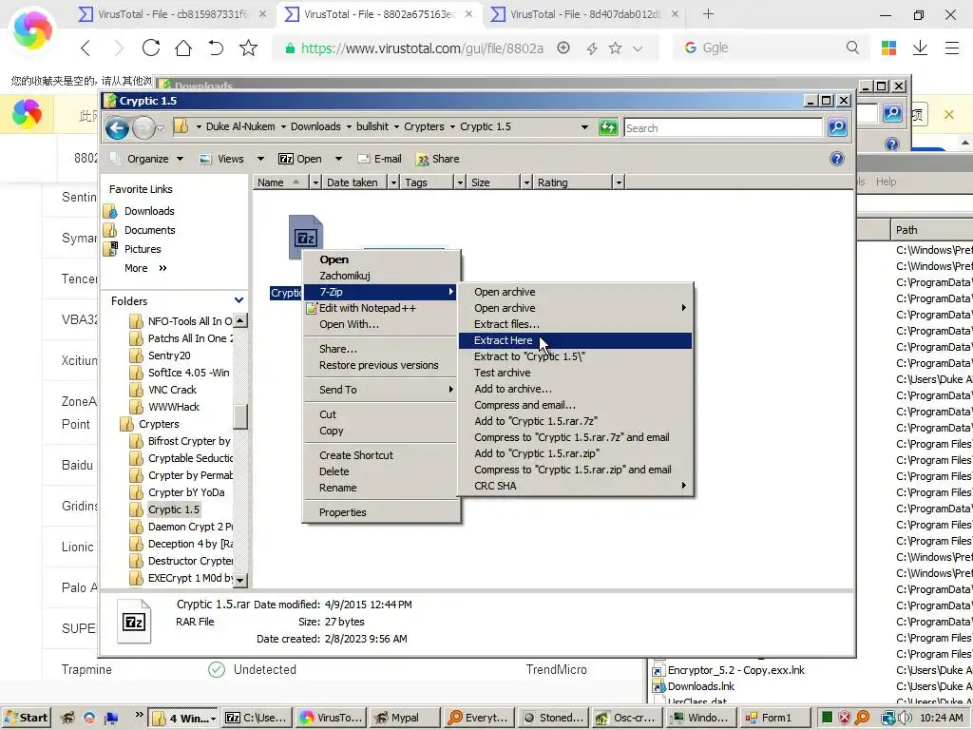Open the Views dropdown arrow

260,159
